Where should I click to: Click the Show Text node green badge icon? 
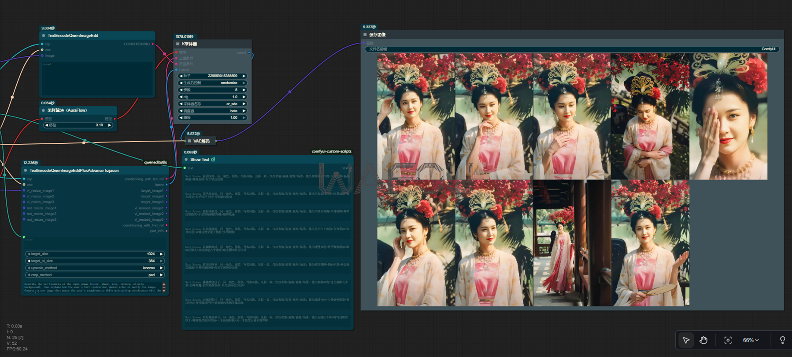[213, 160]
